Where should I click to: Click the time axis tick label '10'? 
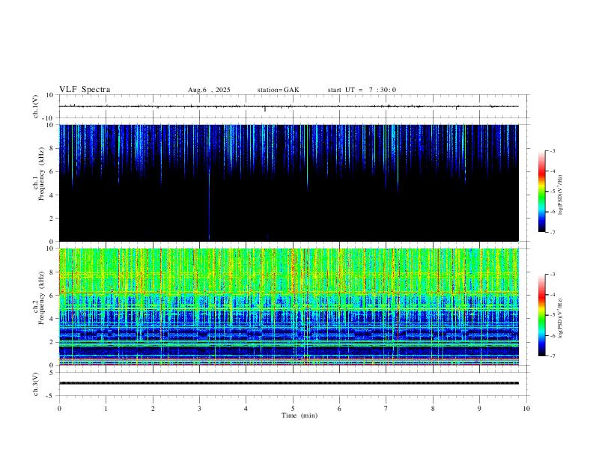tap(526, 409)
